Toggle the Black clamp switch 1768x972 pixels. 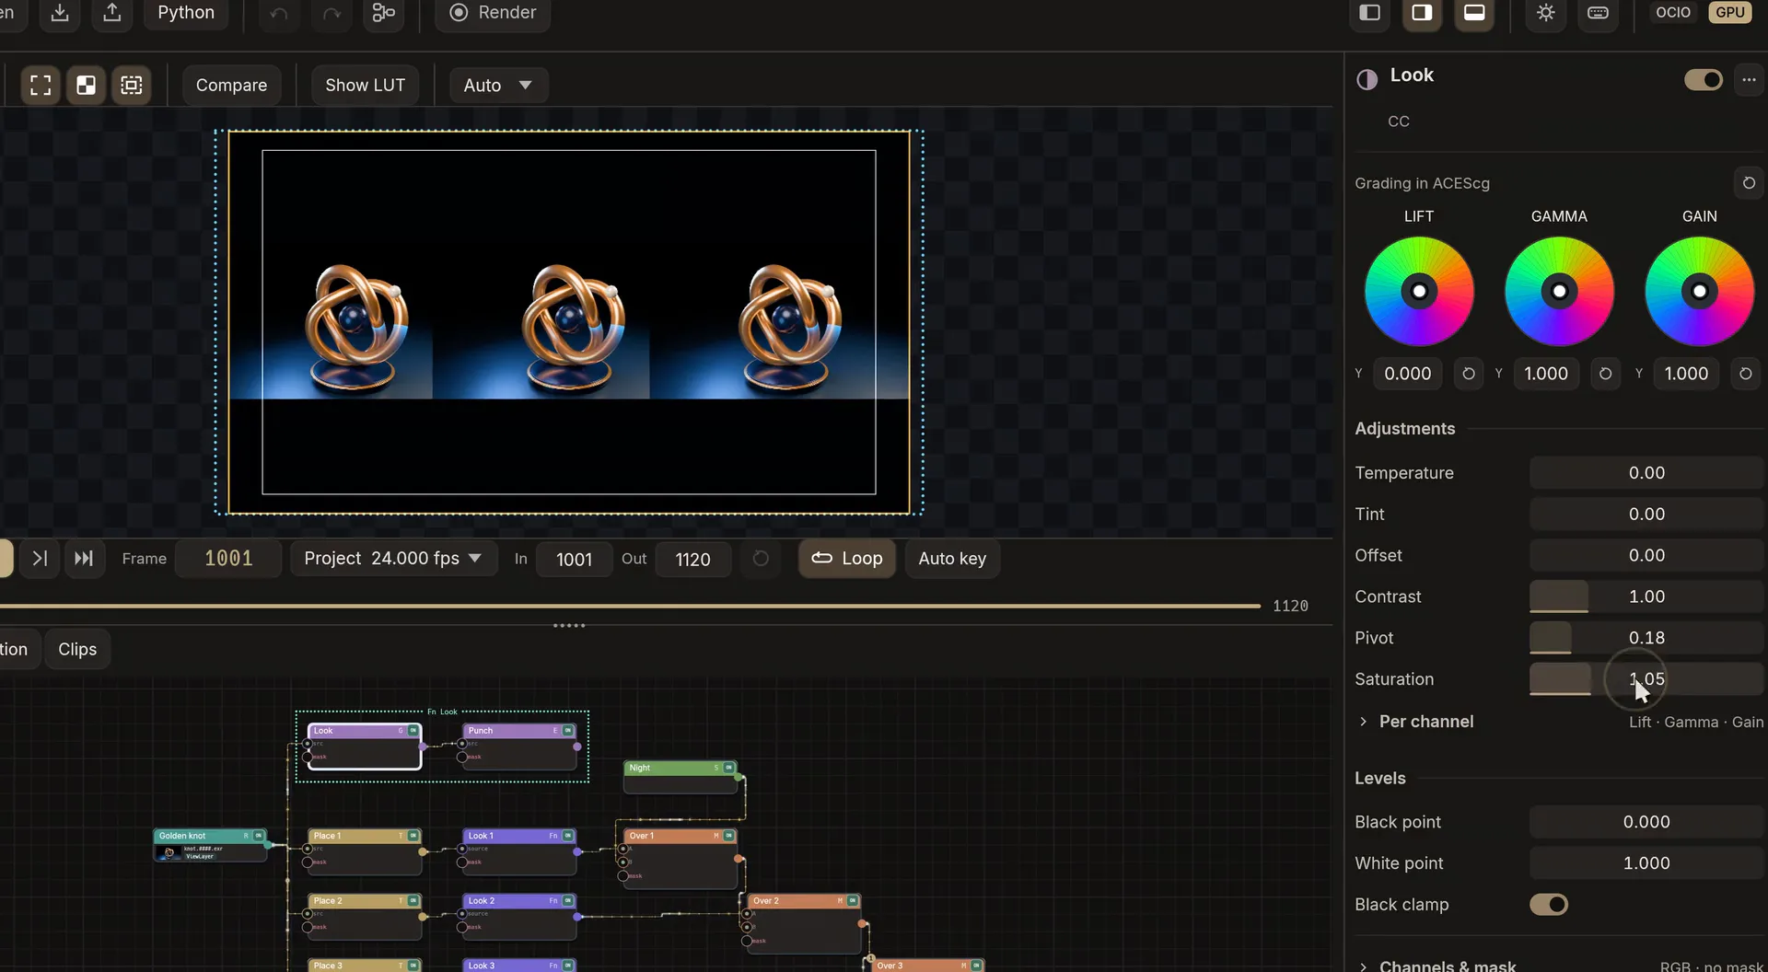tap(1549, 905)
